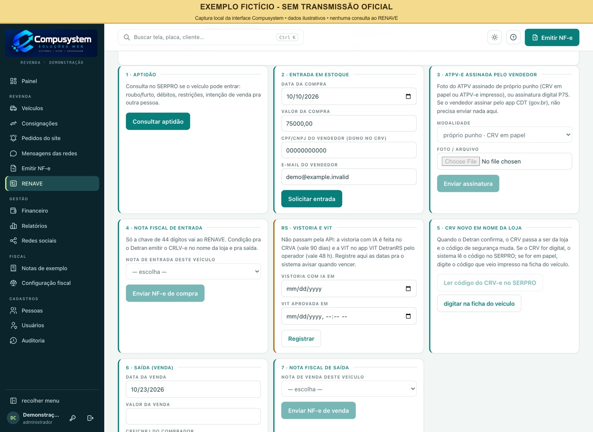
Task: Open Notas de exemplo
Action: (x=52, y=268)
